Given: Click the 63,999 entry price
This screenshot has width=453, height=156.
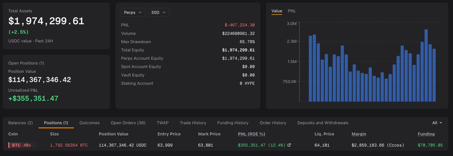Looking at the screenshot, I should [x=165, y=145].
